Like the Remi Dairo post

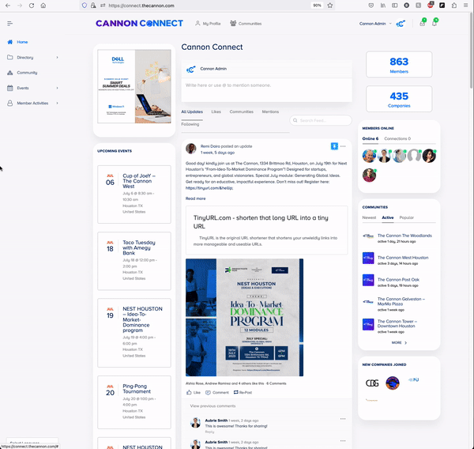coord(194,392)
